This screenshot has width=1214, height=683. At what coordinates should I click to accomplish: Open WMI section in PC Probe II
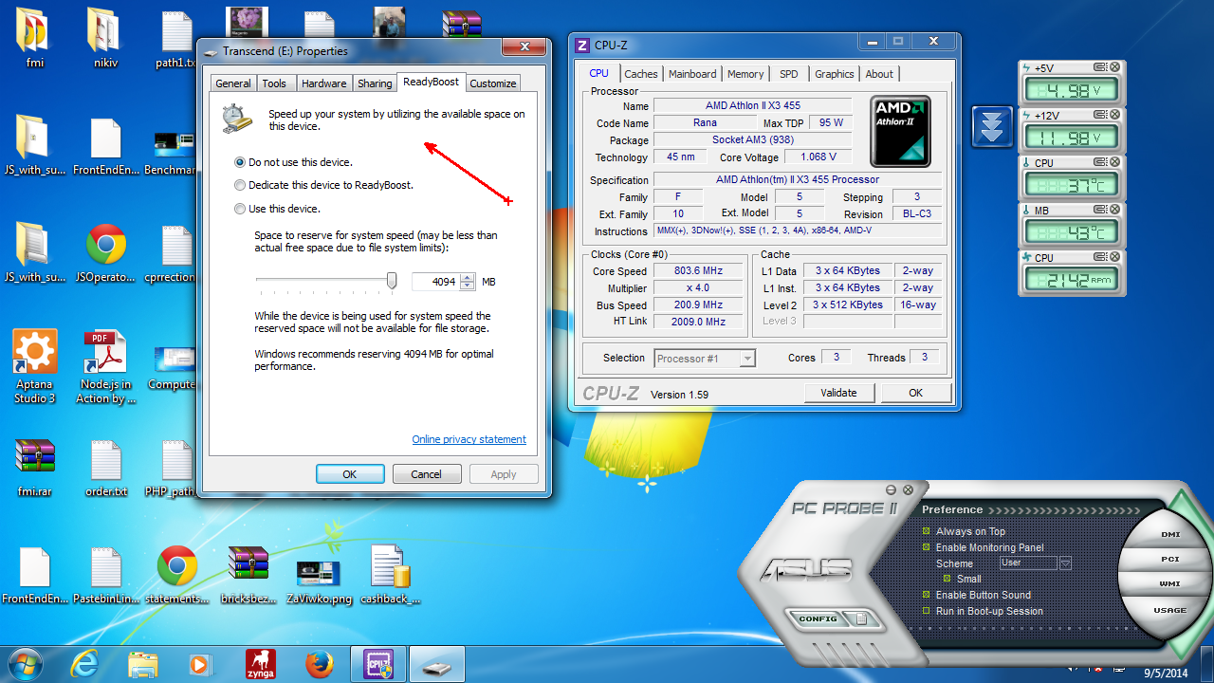(x=1170, y=583)
